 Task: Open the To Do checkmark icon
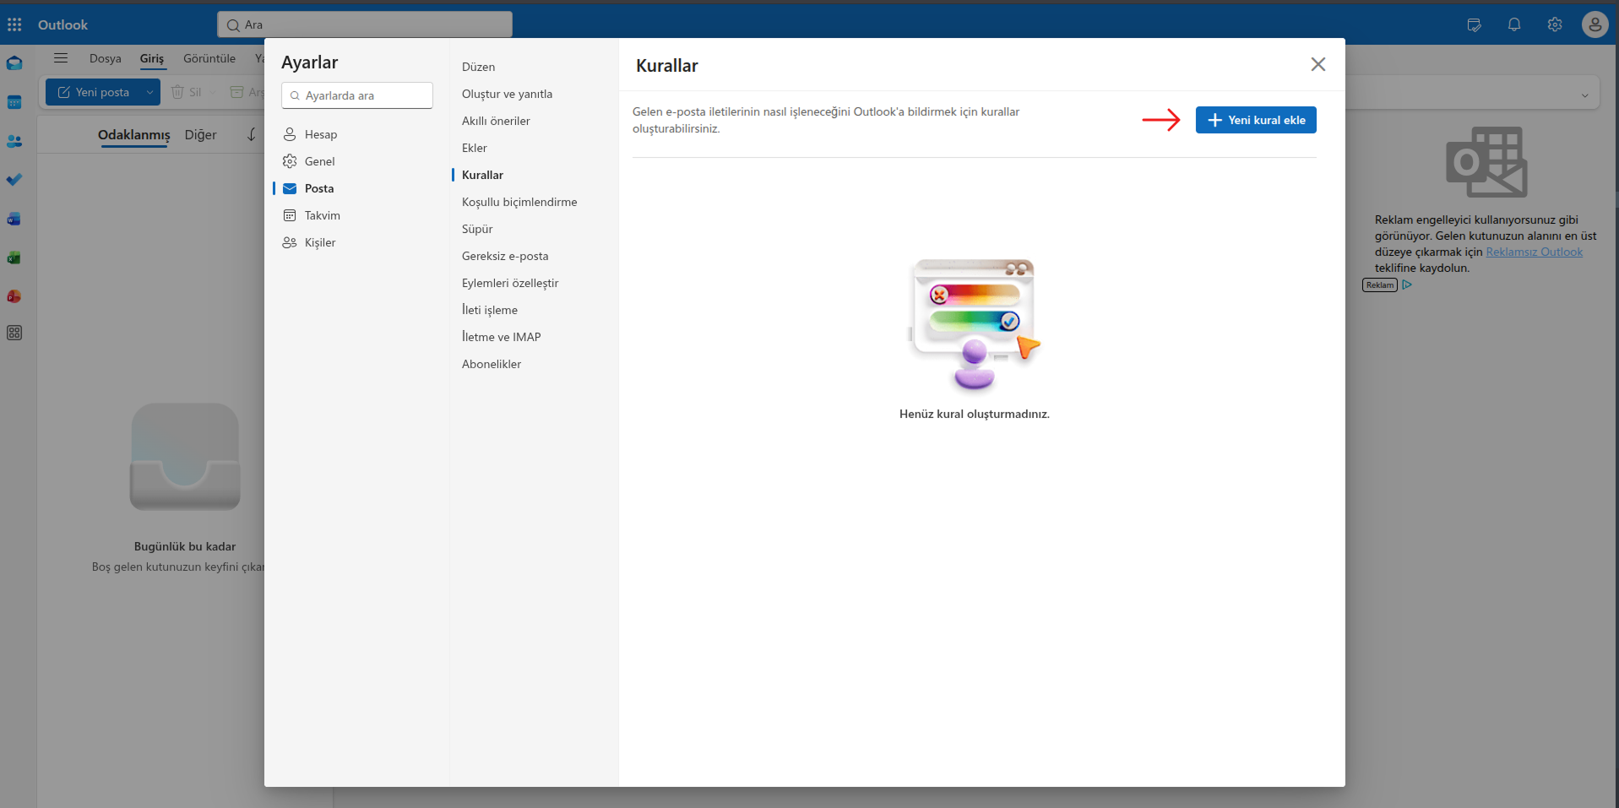(x=14, y=180)
